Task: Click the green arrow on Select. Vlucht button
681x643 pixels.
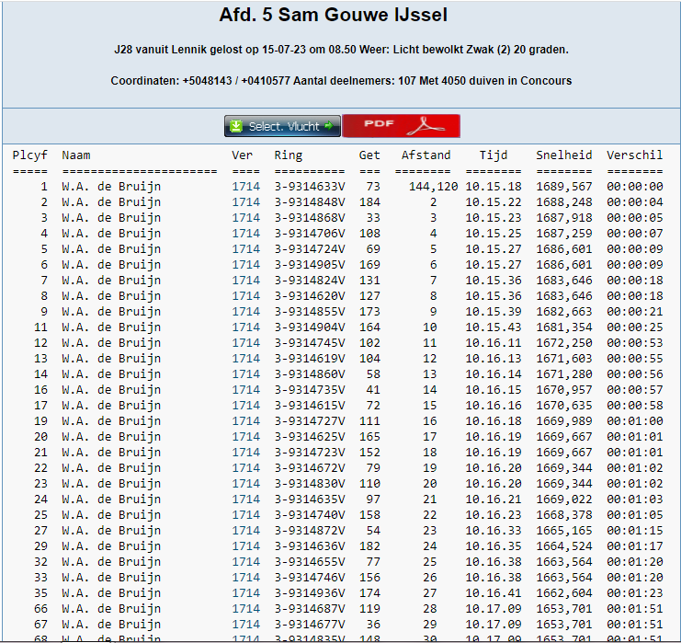Action: click(329, 126)
